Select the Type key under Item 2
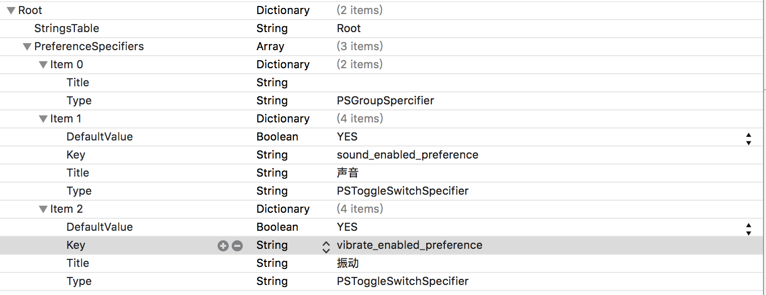This screenshot has height=295, width=766. 79,281
